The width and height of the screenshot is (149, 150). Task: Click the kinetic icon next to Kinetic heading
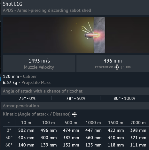pos(74,114)
